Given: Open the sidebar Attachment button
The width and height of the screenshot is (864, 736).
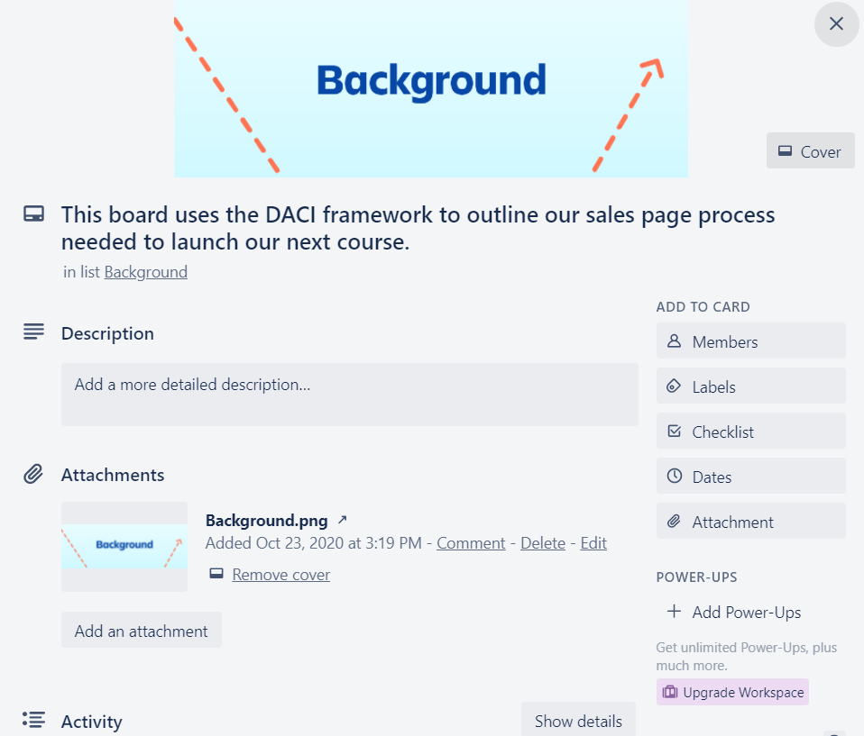Looking at the screenshot, I should [x=751, y=522].
